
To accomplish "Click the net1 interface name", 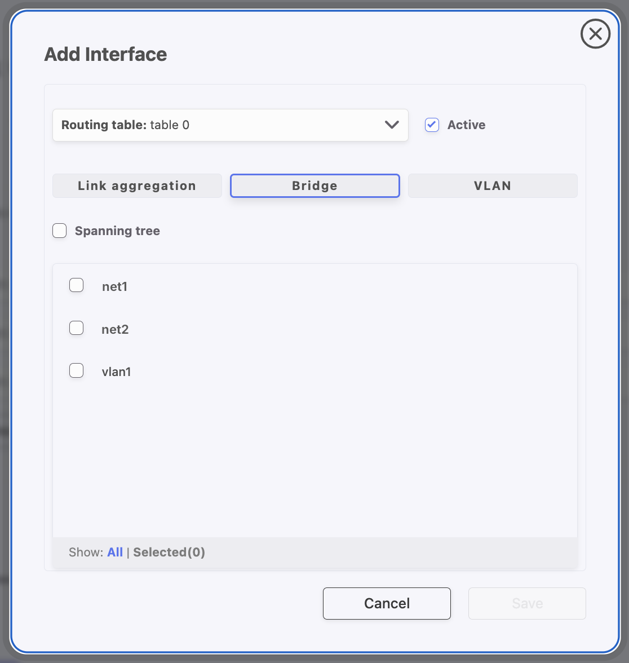I will (x=114, y=287).
